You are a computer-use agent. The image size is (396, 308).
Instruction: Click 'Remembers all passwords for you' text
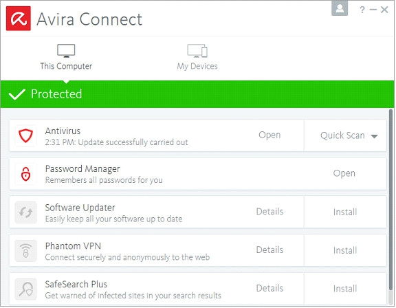104,180
